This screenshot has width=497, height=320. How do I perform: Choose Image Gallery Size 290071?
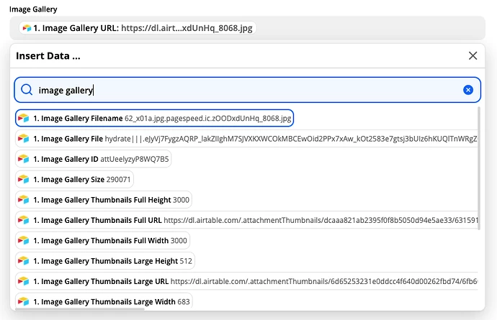pos(74,179)
